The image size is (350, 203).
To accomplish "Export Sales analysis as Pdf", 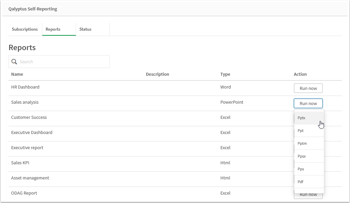I will tap(300, 182).
